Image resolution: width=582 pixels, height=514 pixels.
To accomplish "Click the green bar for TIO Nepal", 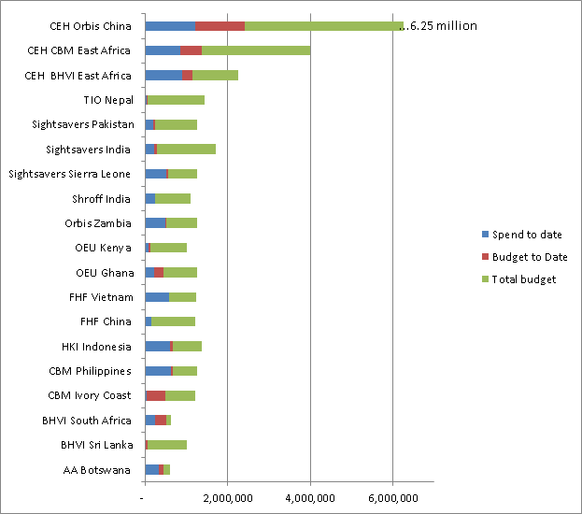I will [x=176, y=100].
